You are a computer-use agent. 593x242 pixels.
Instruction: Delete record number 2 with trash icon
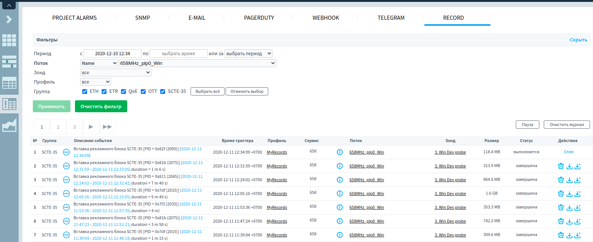tap(561, 166)
